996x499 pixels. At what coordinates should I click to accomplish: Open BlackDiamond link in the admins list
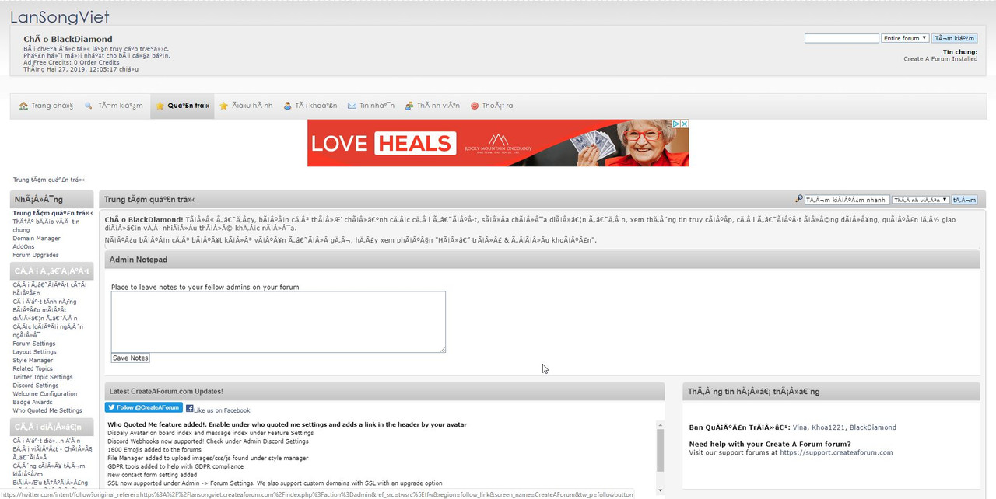click(873, 427)
